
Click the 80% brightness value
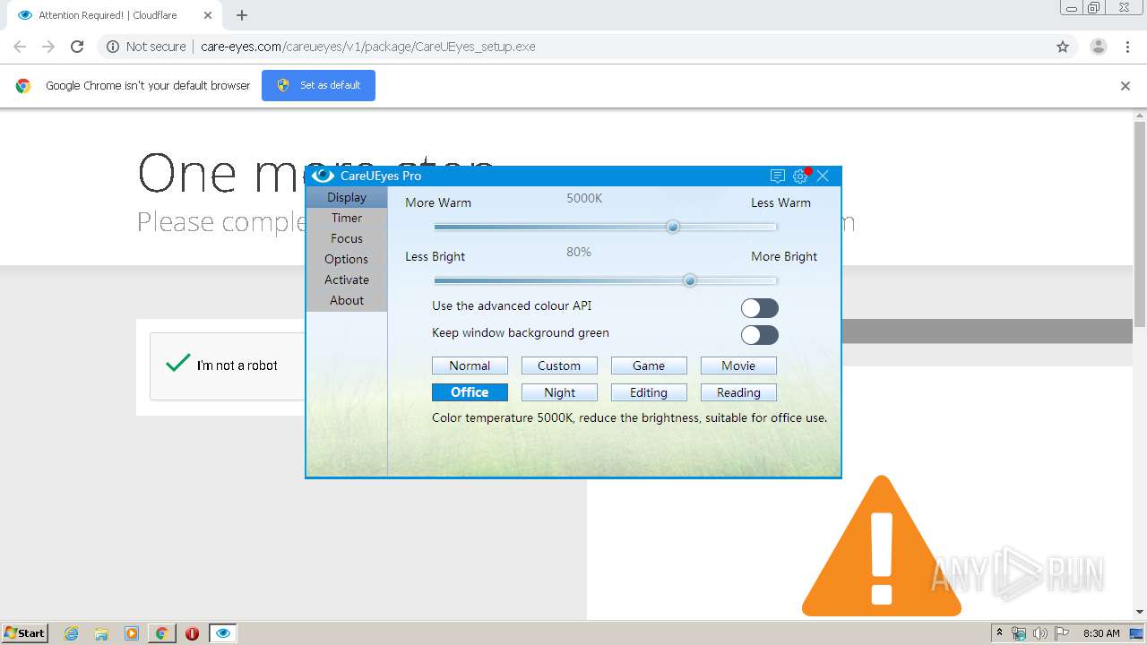click(x=579, y=252)
